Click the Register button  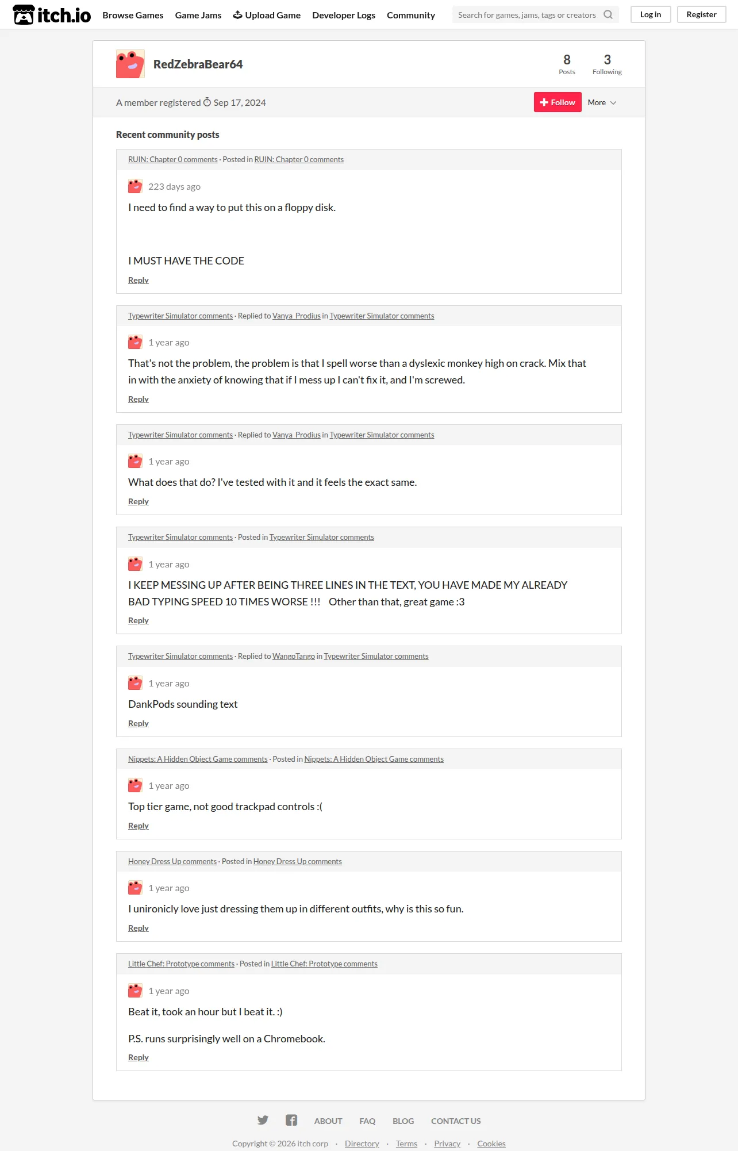tap(701, 14)
